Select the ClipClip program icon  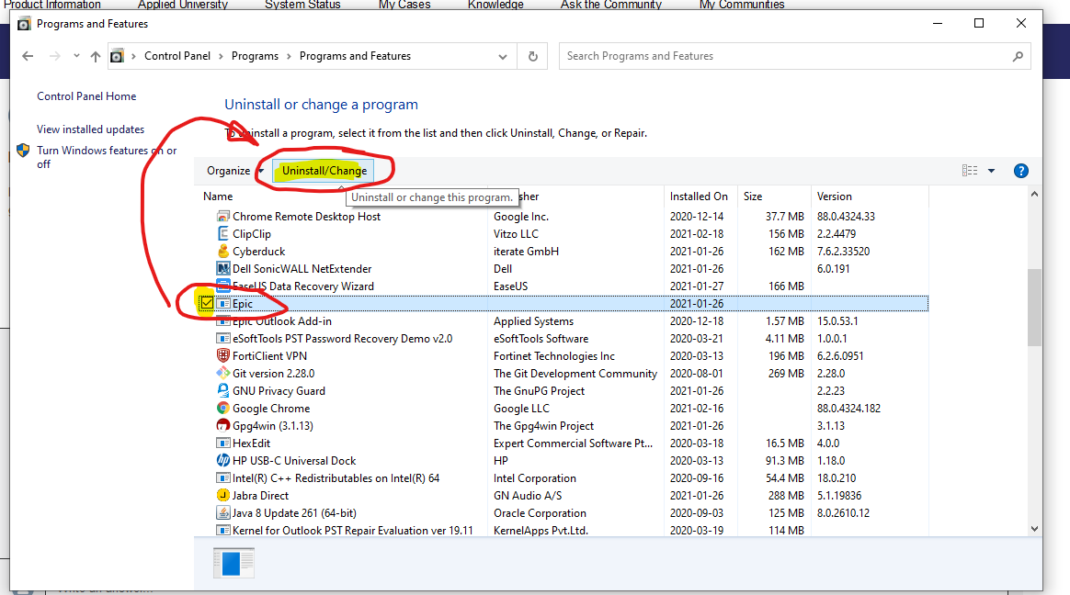point(223,234)
